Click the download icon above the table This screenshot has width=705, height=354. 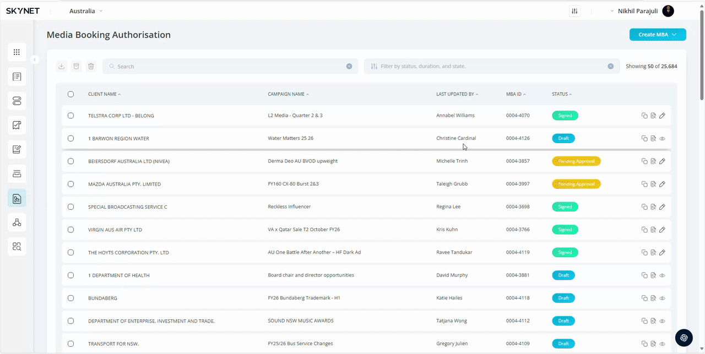pyautogui.click(x=62, y=66)
